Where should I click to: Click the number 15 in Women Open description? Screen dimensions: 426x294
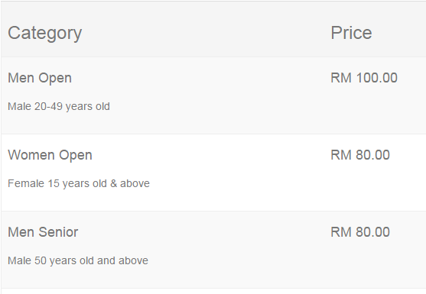coord(54,183)
